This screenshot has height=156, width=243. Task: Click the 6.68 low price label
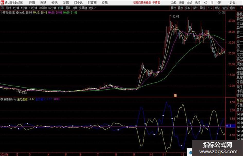tap(24, 93)
